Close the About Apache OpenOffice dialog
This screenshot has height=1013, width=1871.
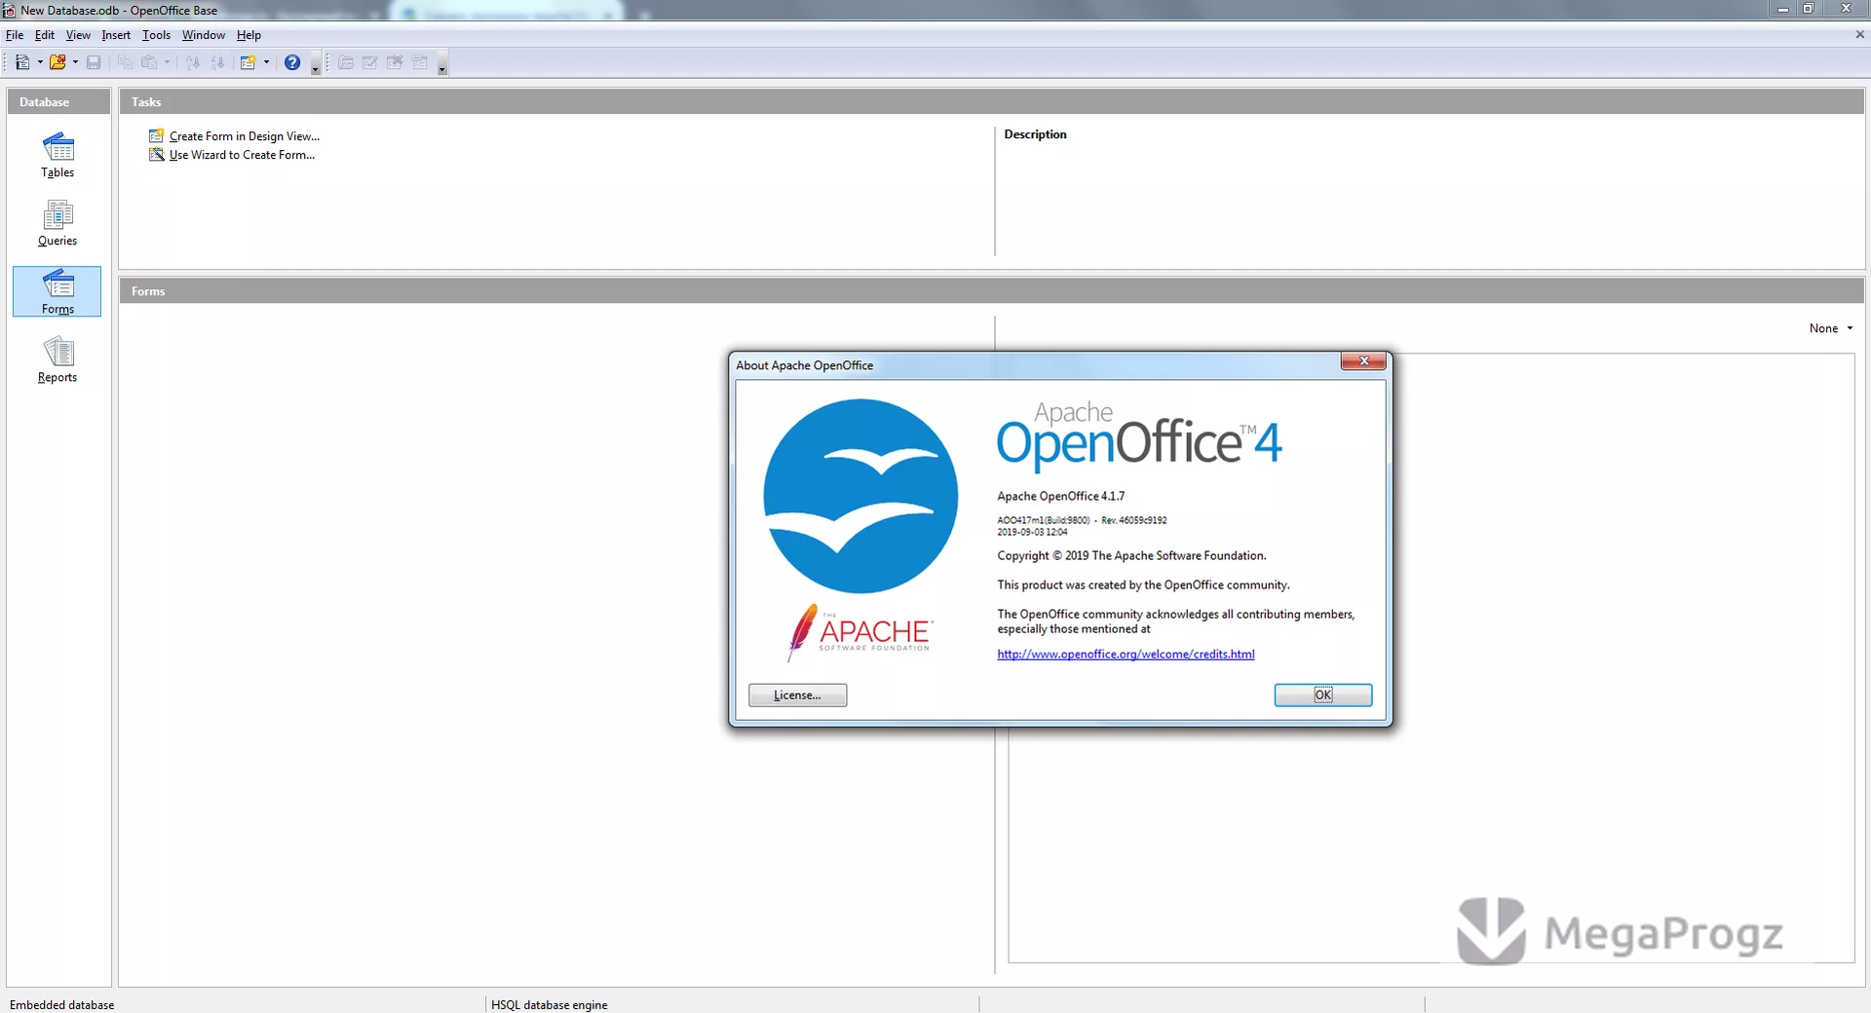[1363, 361]
